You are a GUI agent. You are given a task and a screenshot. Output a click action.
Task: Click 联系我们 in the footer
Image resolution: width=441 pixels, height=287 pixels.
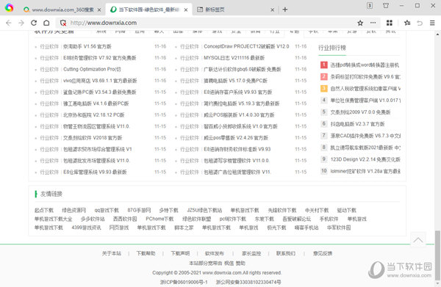(286, 253)
